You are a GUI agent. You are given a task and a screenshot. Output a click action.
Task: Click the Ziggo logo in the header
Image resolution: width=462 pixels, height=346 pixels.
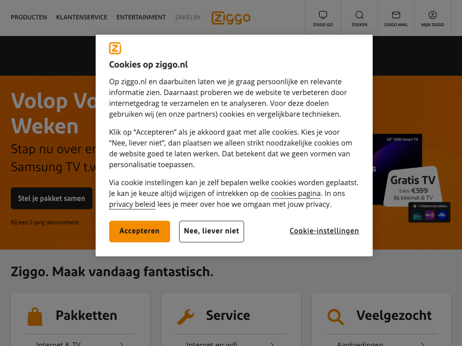(x=231, y=18)
